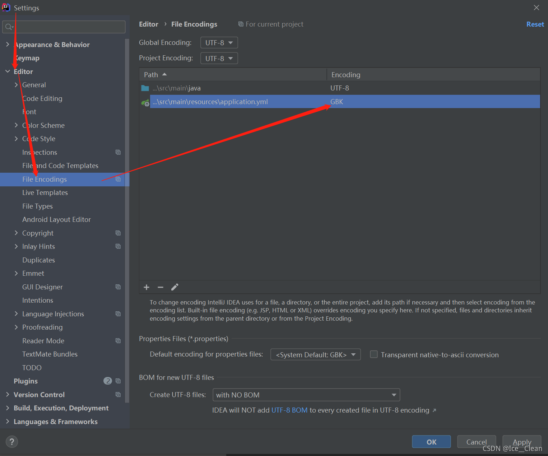This screenshot has width=548, height=456.
Task: Click the java folder icon
Action: (145, 88)
